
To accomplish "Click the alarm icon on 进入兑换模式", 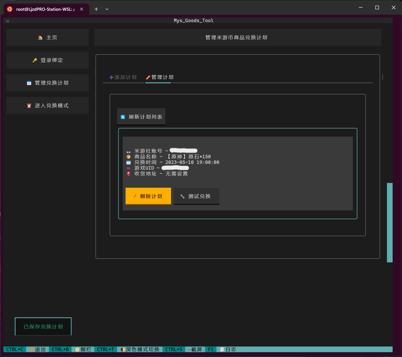I will [29, 105].
